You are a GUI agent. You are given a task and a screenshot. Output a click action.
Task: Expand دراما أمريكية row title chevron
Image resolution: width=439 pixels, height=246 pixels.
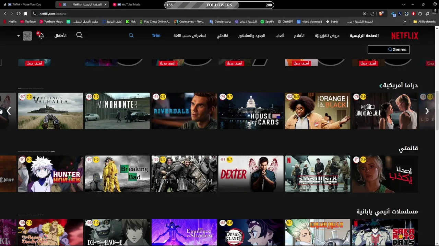tap(380, 85)
